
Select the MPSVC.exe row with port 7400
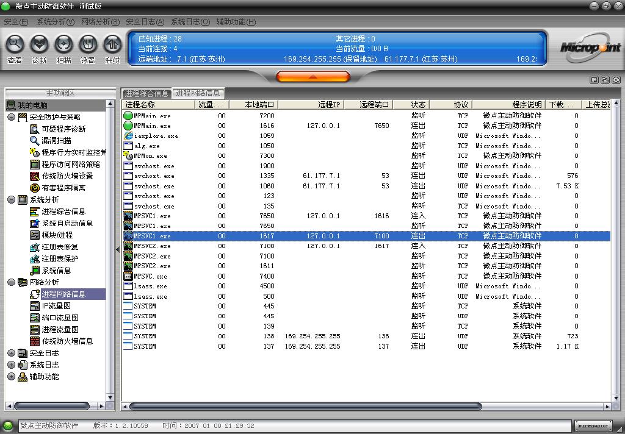(366, 276)
